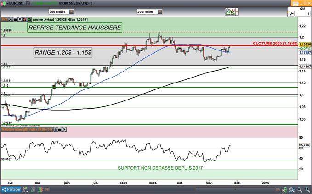
Task: Open the candlestick chart style icon
Action: 3,3
